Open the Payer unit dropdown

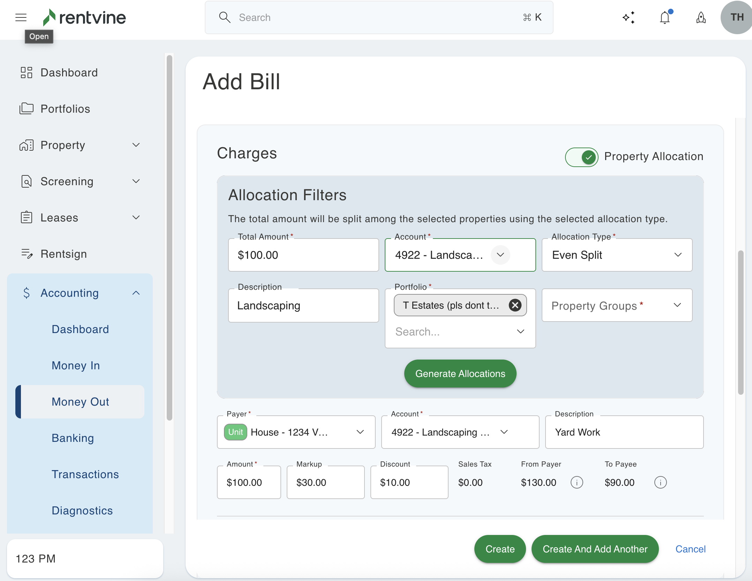click(x=296, y=432)
